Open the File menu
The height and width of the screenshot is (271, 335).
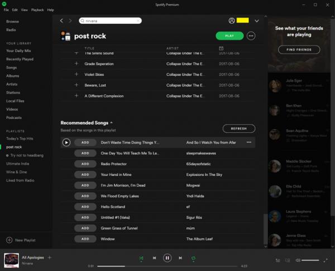6,10
